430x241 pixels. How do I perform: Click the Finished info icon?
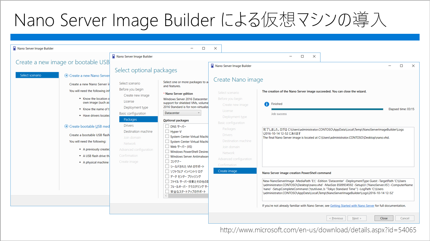point(266,104)
